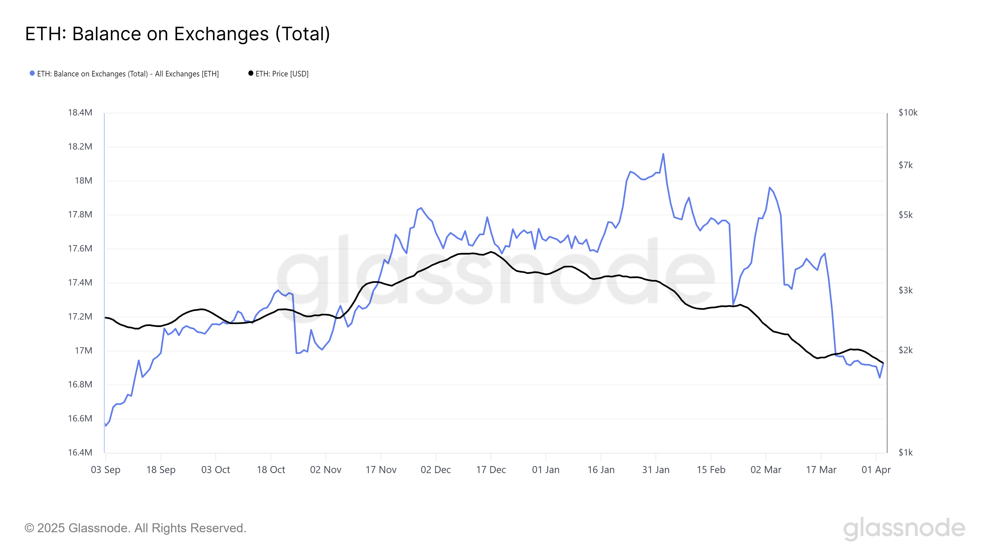991x557 pixels.
Task: Select the '31 Jan' date on the x-axis
Action: 656,470
